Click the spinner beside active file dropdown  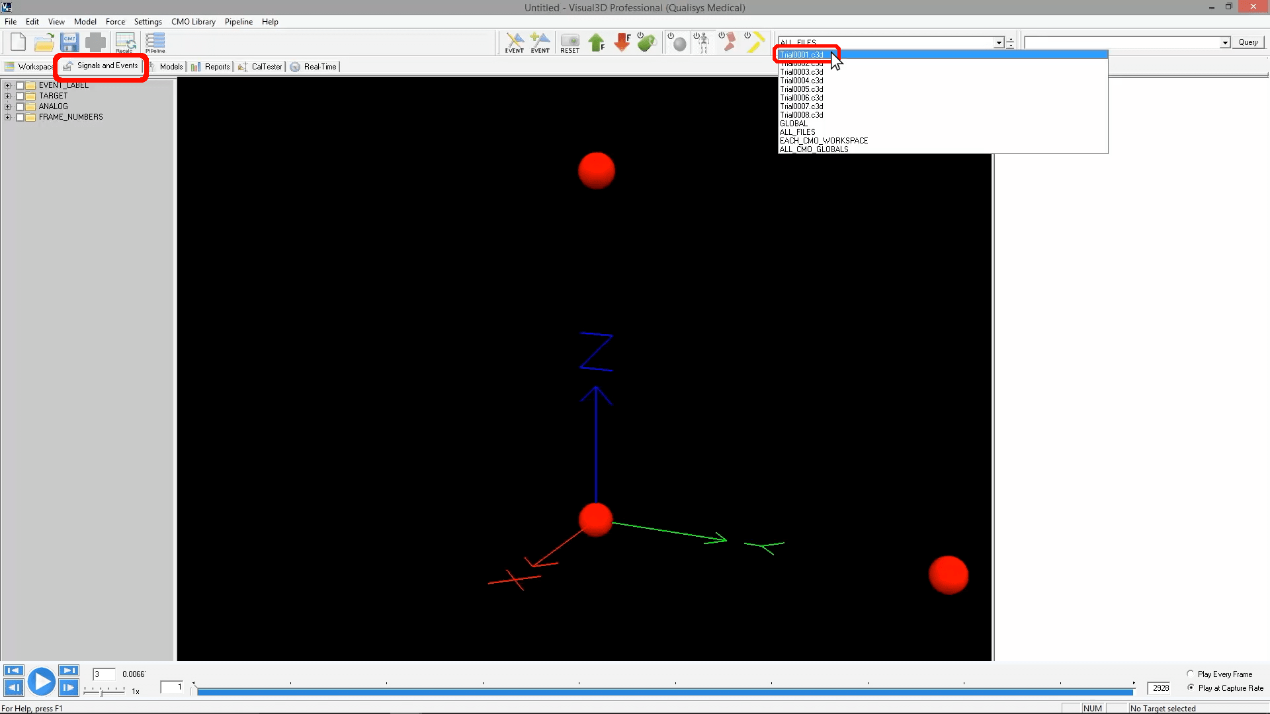(x=1010, y=42)
